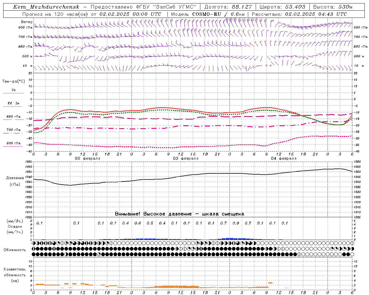Click the station name Kem_Mezhdurechensk
369x295 pixels.
tap(46, 7)
